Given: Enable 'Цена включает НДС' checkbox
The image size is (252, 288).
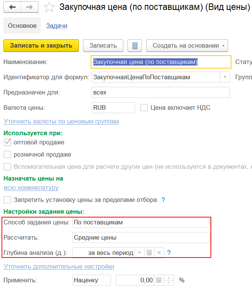Looking at the screenshot, I should pyautogui.click(x=144, y=108).
